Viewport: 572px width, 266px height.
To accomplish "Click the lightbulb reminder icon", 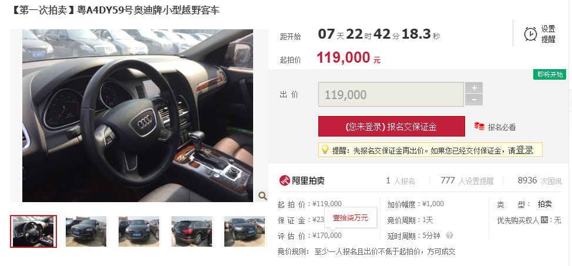I will 325,149.
